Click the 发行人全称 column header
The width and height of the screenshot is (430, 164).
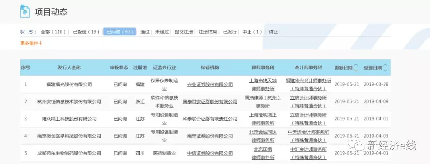pyautogui.click(x=69, y=68)
